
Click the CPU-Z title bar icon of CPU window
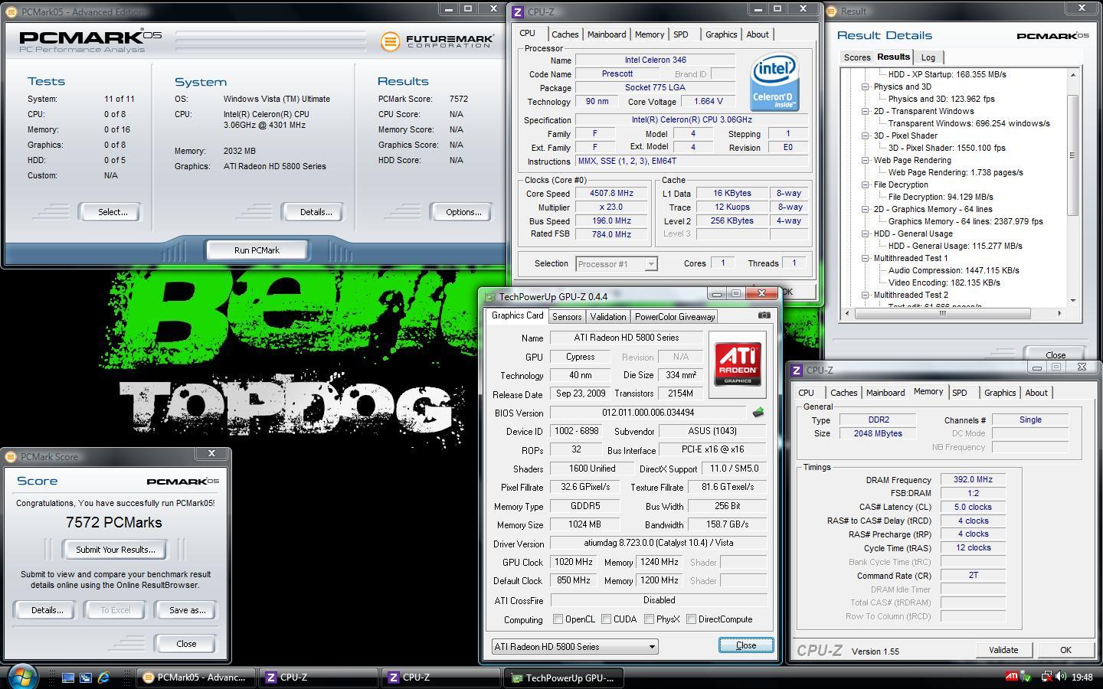pyautogui.click(x=519, y=12)
